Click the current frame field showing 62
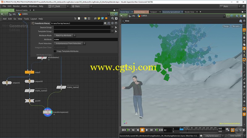Screen dimensions: 247x138 click(168, 130)
